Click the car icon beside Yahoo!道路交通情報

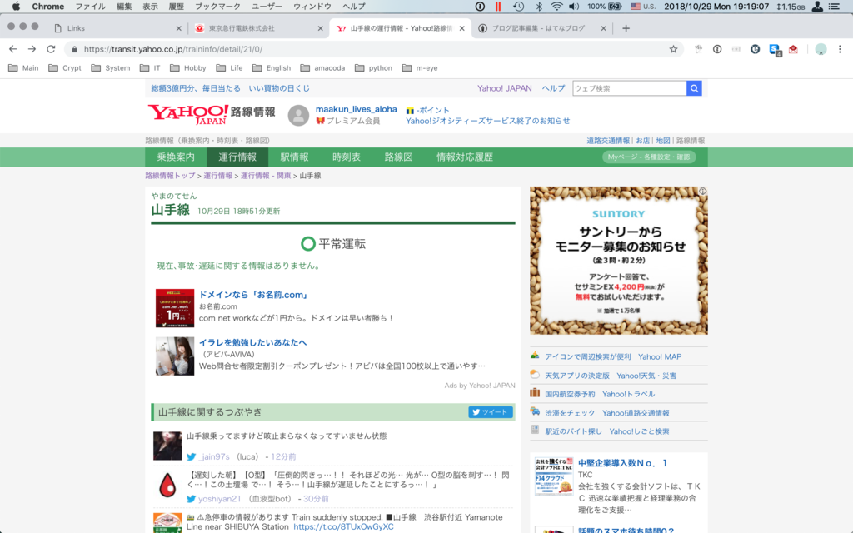pyautogui.click(x=535, y=412)
